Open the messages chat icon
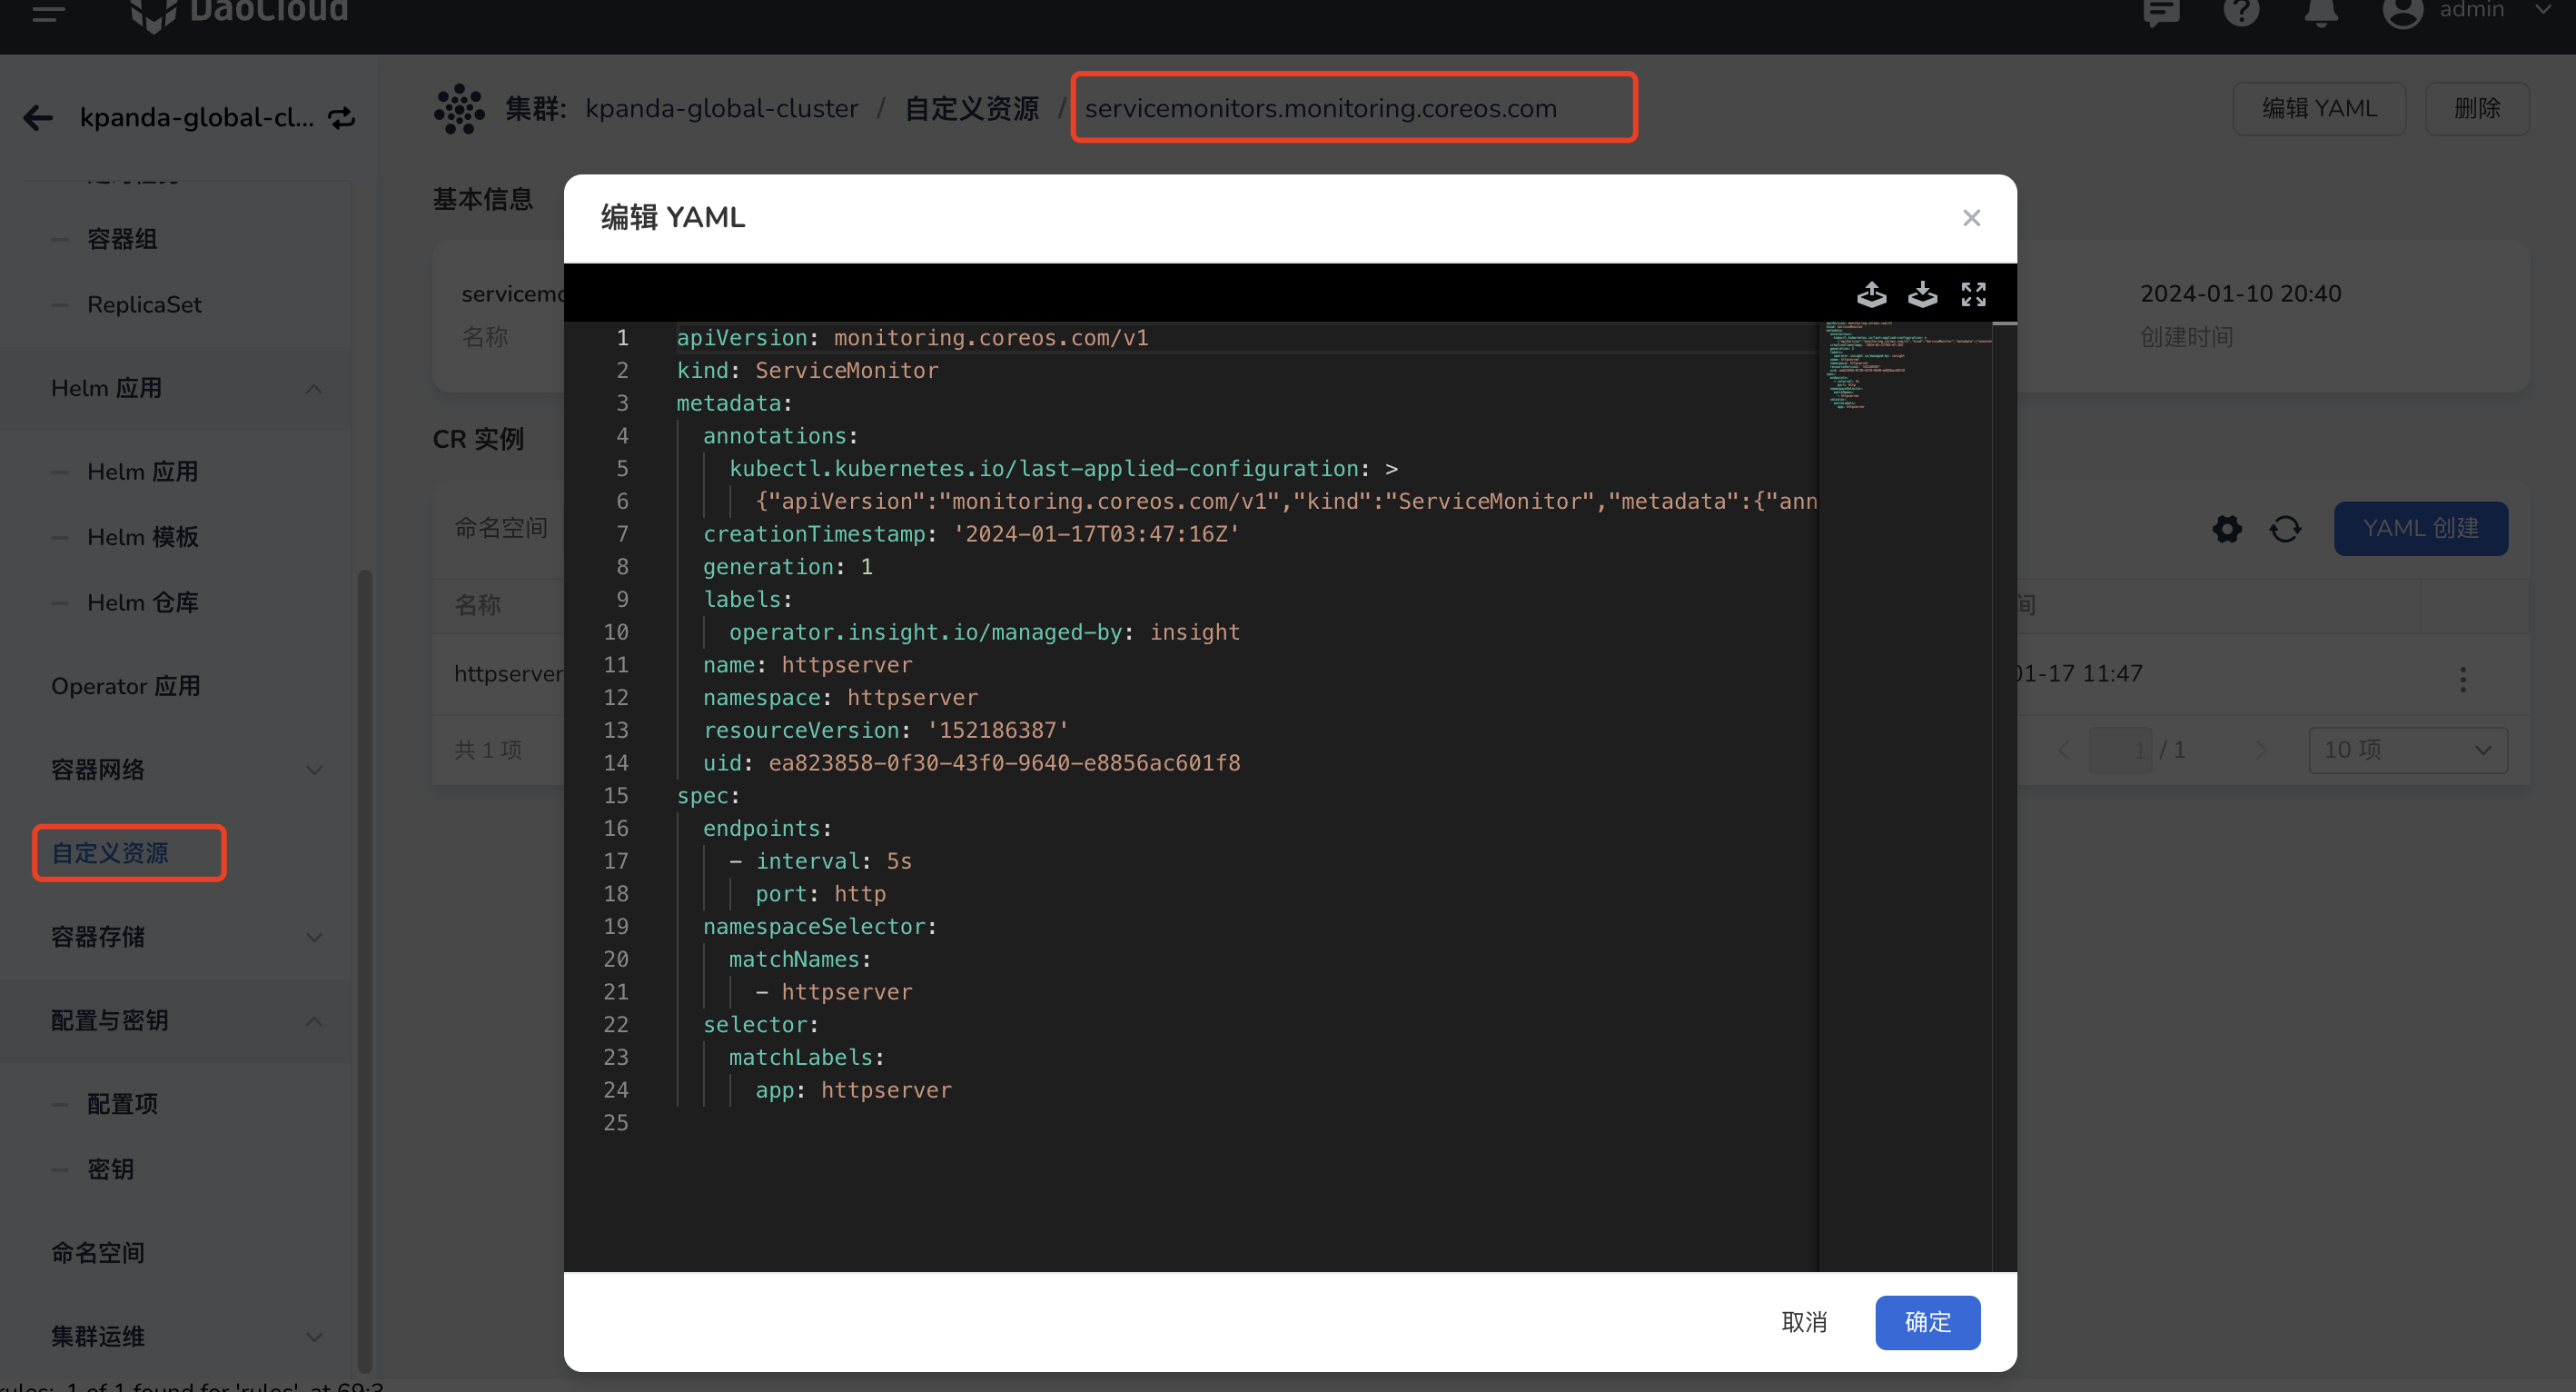Screen dimensions: 2576x1392 click(x=2161, y=12)
